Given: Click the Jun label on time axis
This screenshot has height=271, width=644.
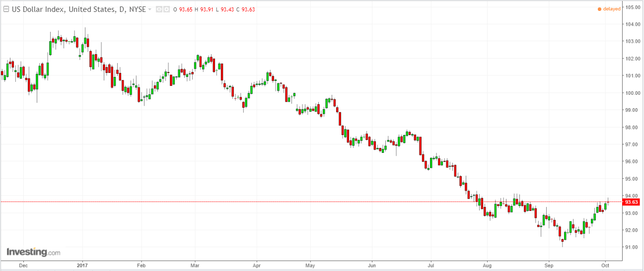Looking at the screenshot, I should [x=371, y=266].
